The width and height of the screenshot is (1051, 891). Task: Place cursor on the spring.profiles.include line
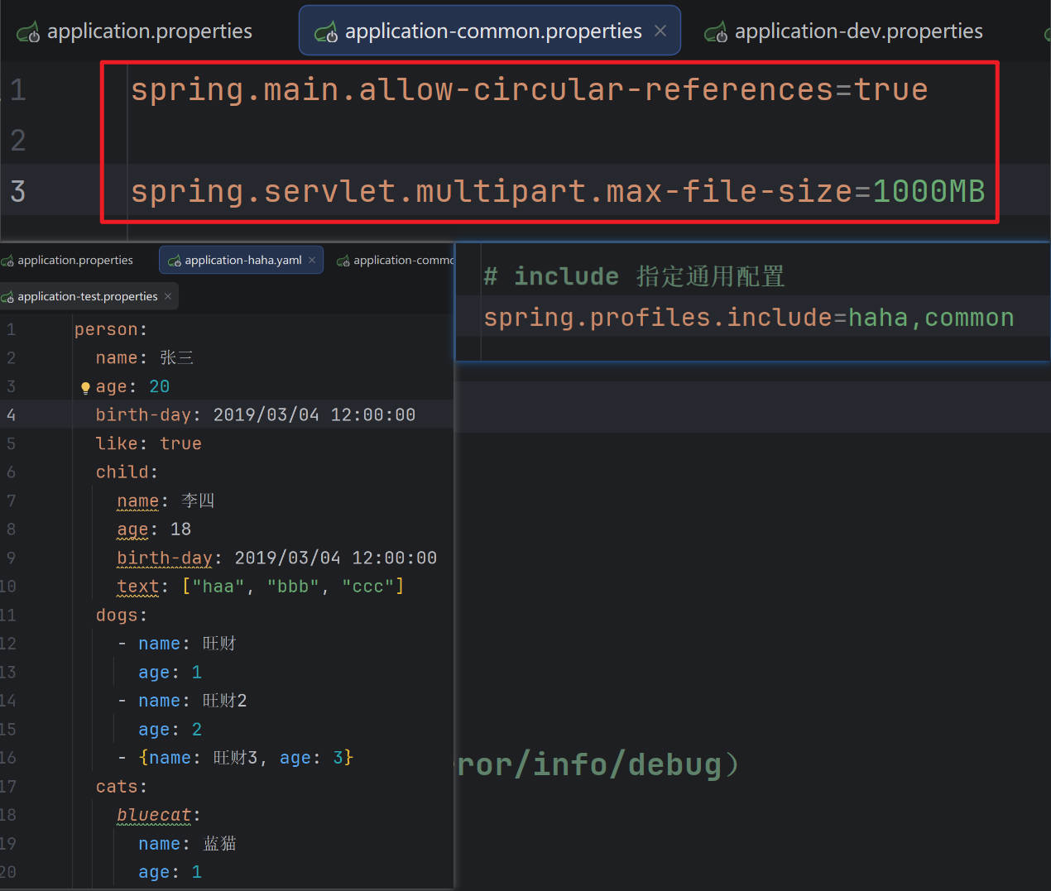[745, 317]
